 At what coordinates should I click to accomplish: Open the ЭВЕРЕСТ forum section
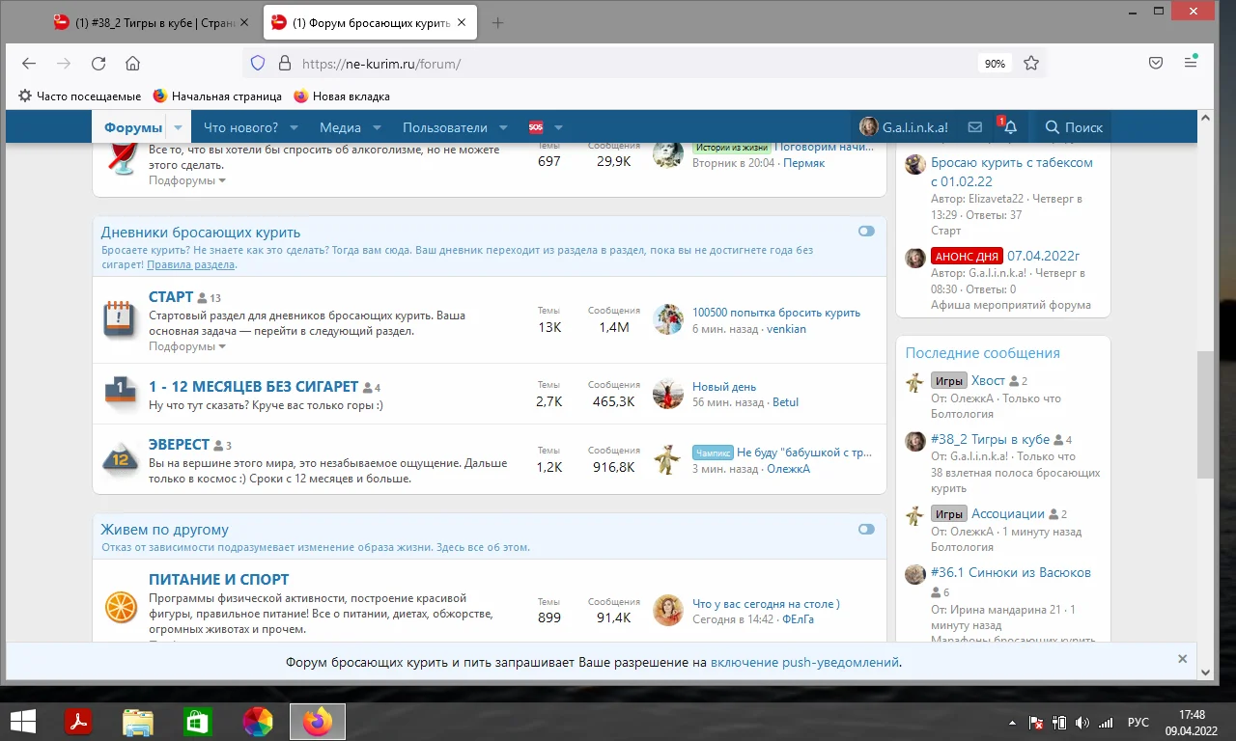point(179,445)
